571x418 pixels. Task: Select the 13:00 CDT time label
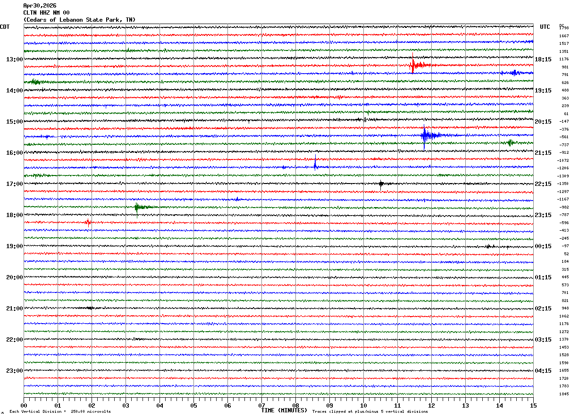click(15, 59)
